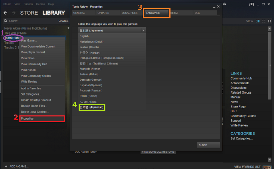This screenshot has width=274, height=169.
Task: Open the GAMES filter dropdown in library
Action: click(x=63, y=21)
